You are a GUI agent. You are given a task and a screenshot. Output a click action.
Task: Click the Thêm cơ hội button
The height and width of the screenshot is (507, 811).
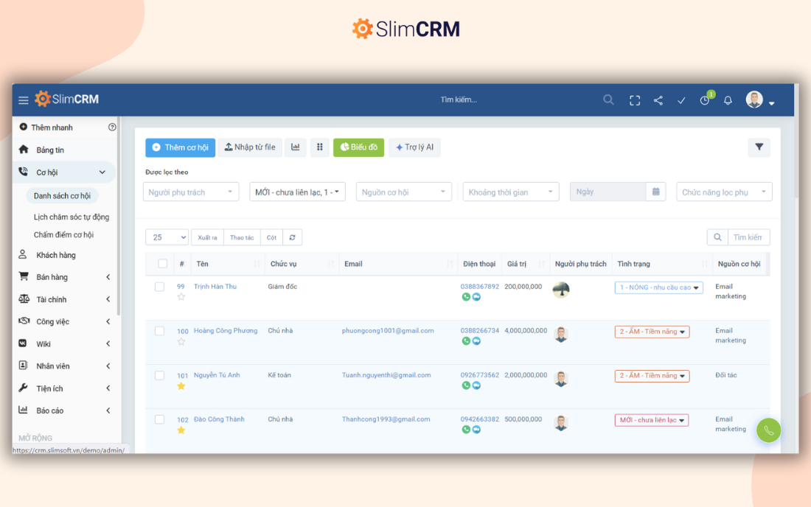(180, 147)
